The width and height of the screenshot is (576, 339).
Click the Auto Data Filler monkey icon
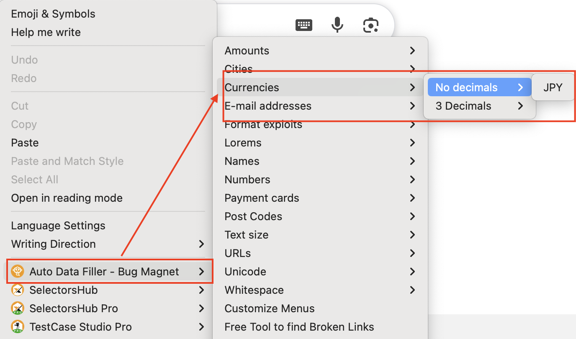[18, 272]
